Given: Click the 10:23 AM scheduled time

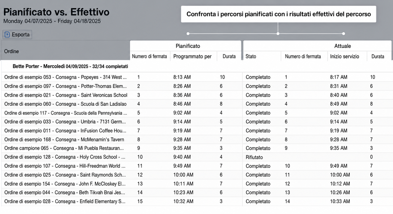Looking at the screenshot, I should coord(183,192).
